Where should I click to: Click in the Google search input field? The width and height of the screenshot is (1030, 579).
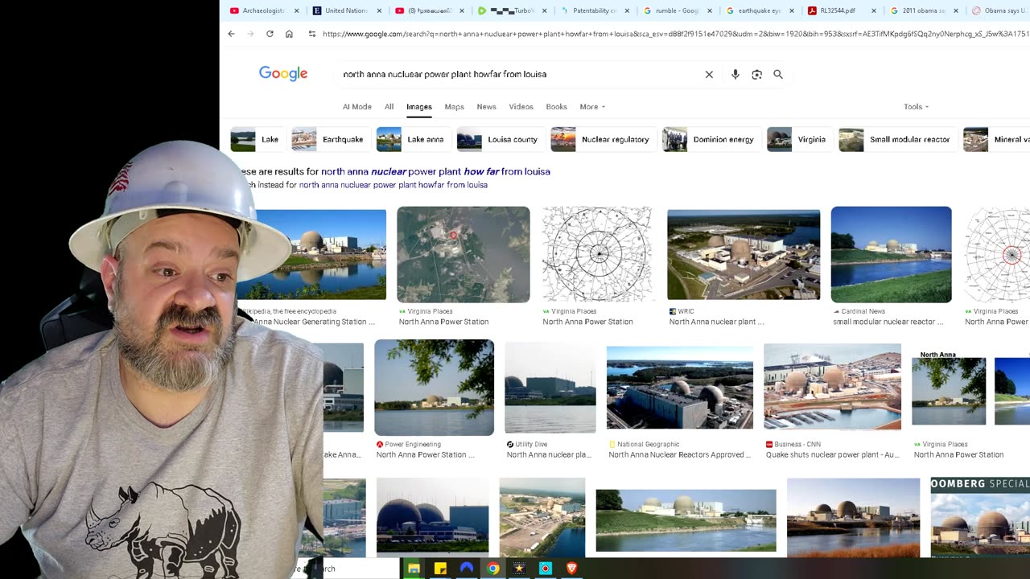[x=515, y=74]
